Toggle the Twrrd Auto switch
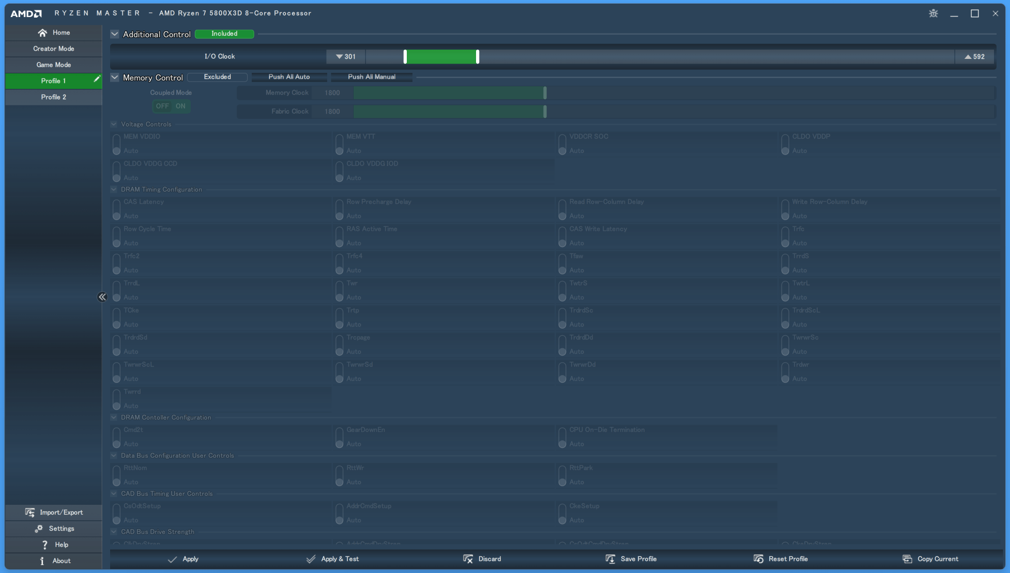 116,399
